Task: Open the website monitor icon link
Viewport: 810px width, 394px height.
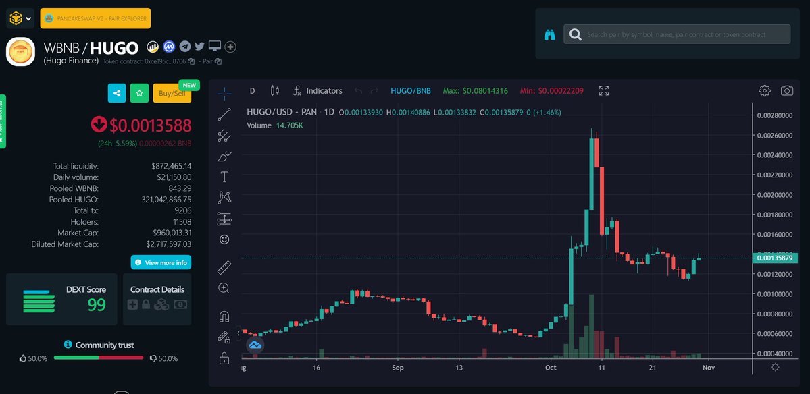Action: [x=215, y=47]
